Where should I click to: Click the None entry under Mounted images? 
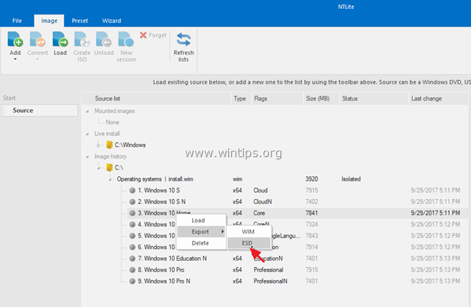pos(113,123)
